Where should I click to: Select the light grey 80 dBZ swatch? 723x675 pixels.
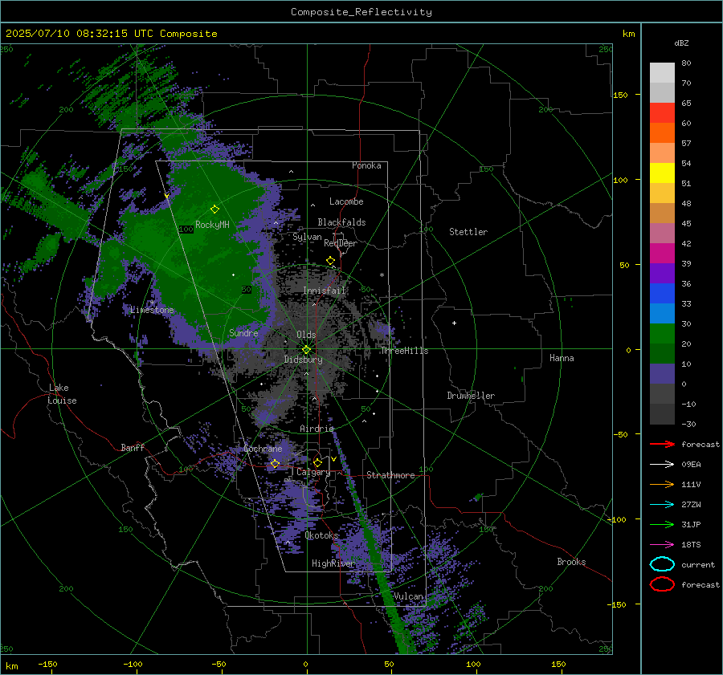tap(662, 73)
